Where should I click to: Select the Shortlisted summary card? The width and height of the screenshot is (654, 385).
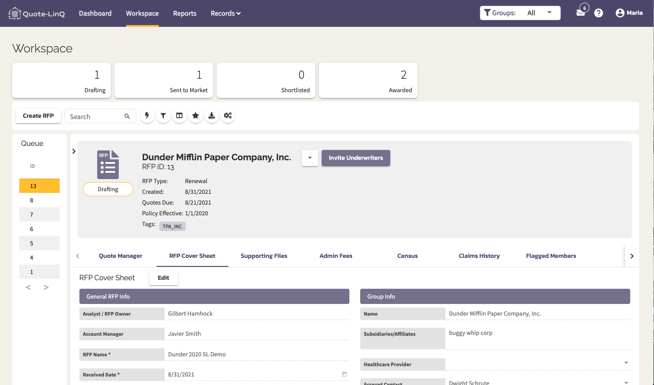click(266, 80)
